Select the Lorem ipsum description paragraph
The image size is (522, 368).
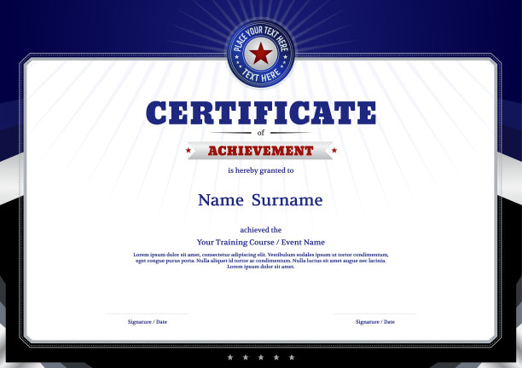[261, 260]
